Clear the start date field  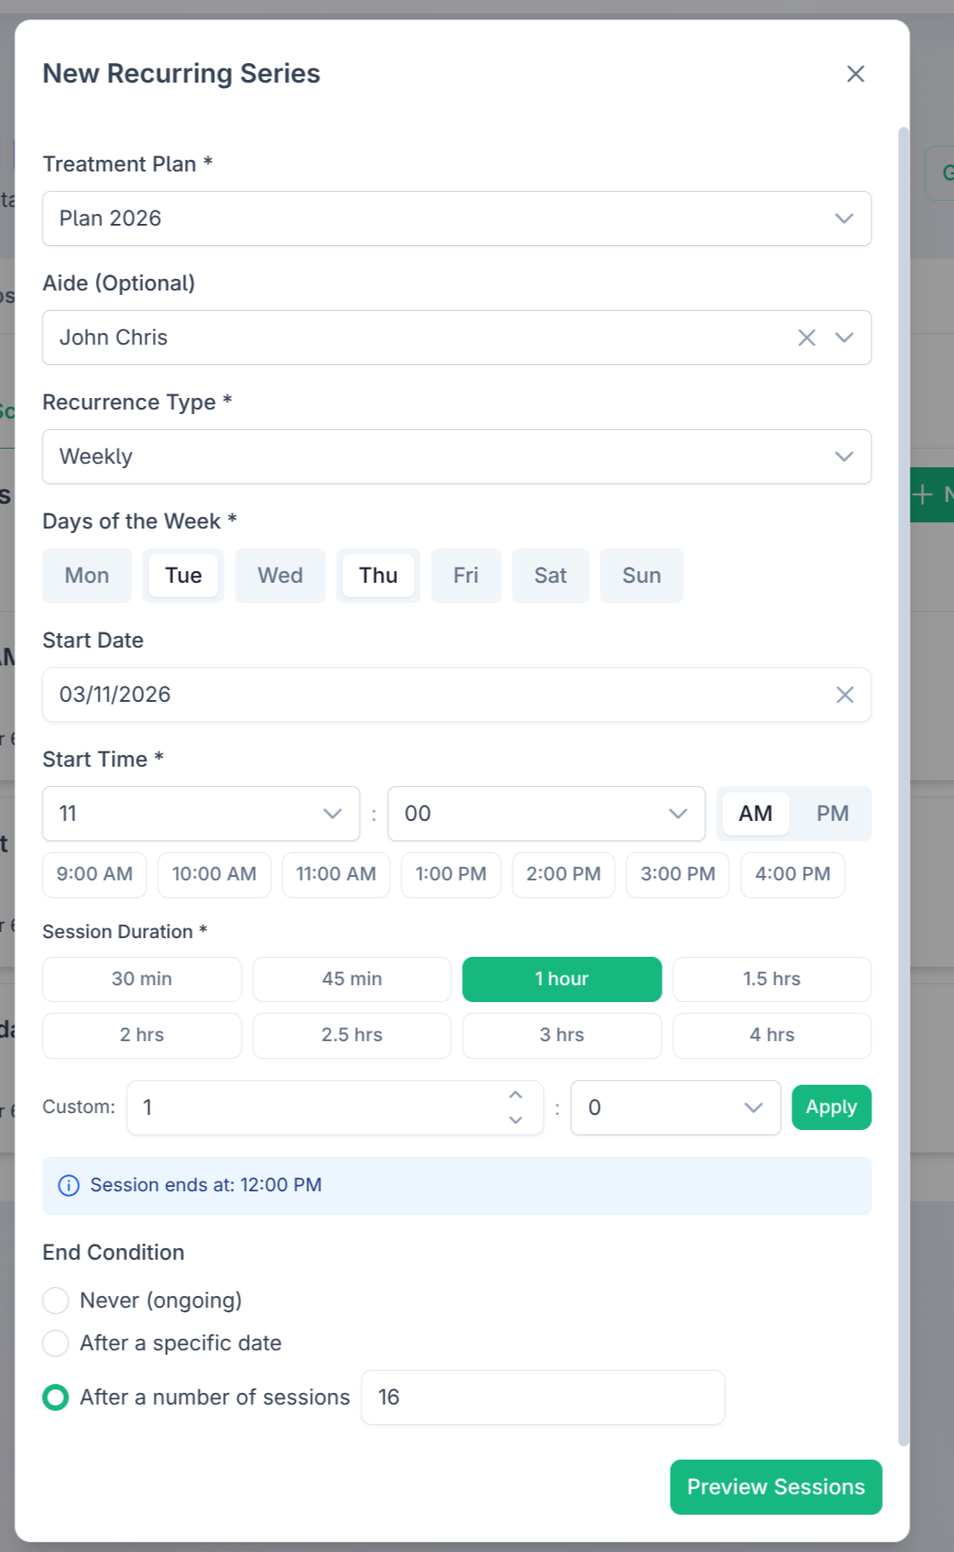click(844, 695)
